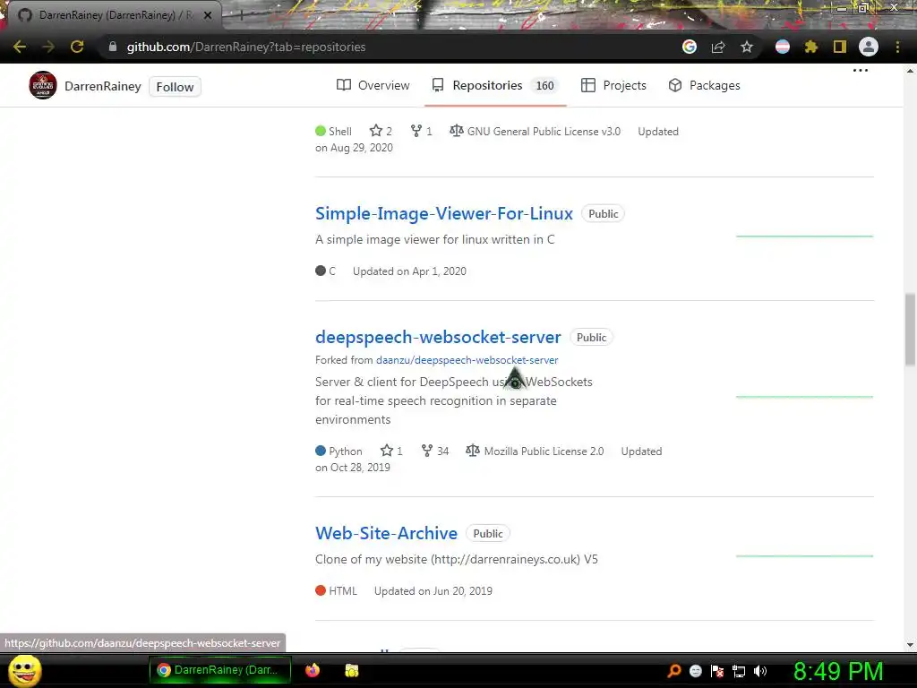917x688 pixels.
Task: Open the orange search magnifier tray icon
Action: (674, 670)
